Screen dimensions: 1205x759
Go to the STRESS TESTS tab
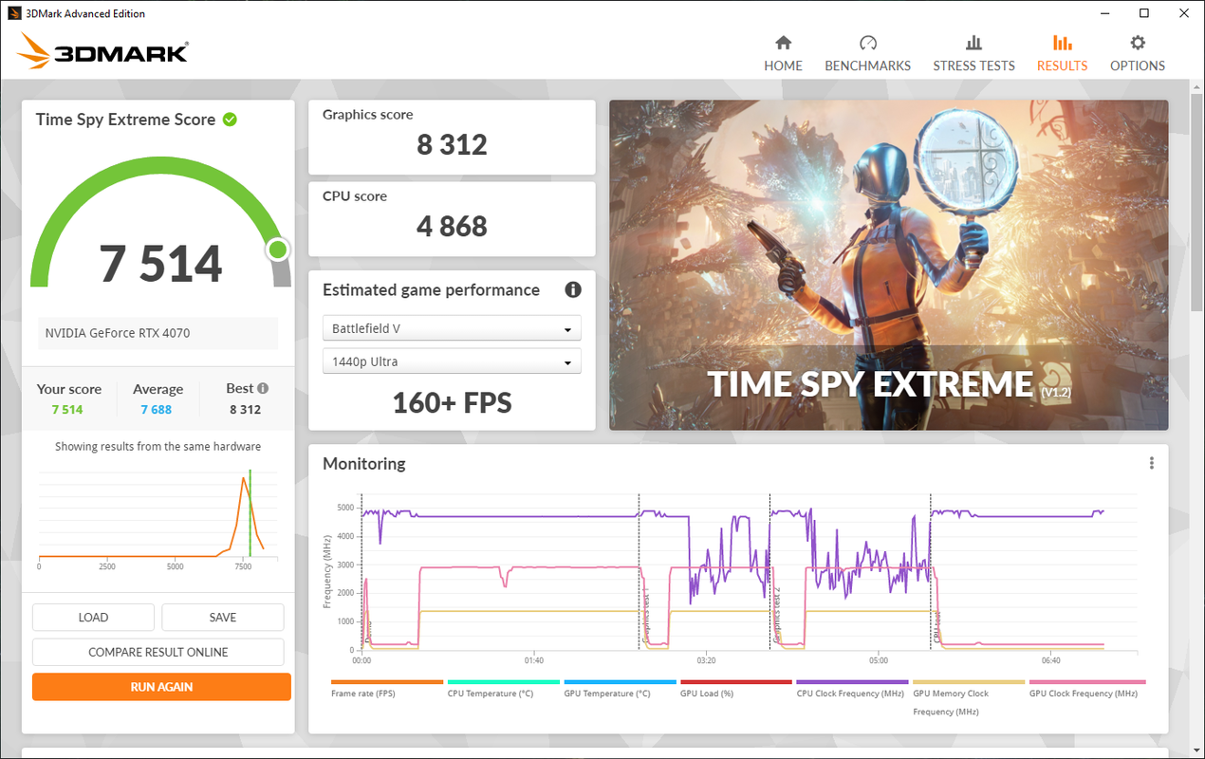[973, 54]
